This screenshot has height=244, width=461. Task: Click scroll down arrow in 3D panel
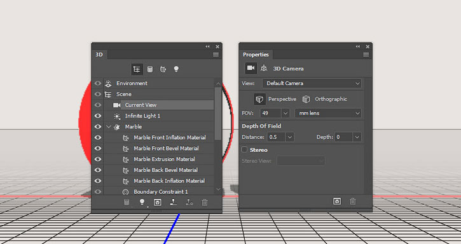(218, 189)
